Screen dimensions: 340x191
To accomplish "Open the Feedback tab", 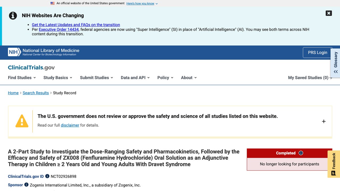I will pyautogui.click(x=334, y=164).
